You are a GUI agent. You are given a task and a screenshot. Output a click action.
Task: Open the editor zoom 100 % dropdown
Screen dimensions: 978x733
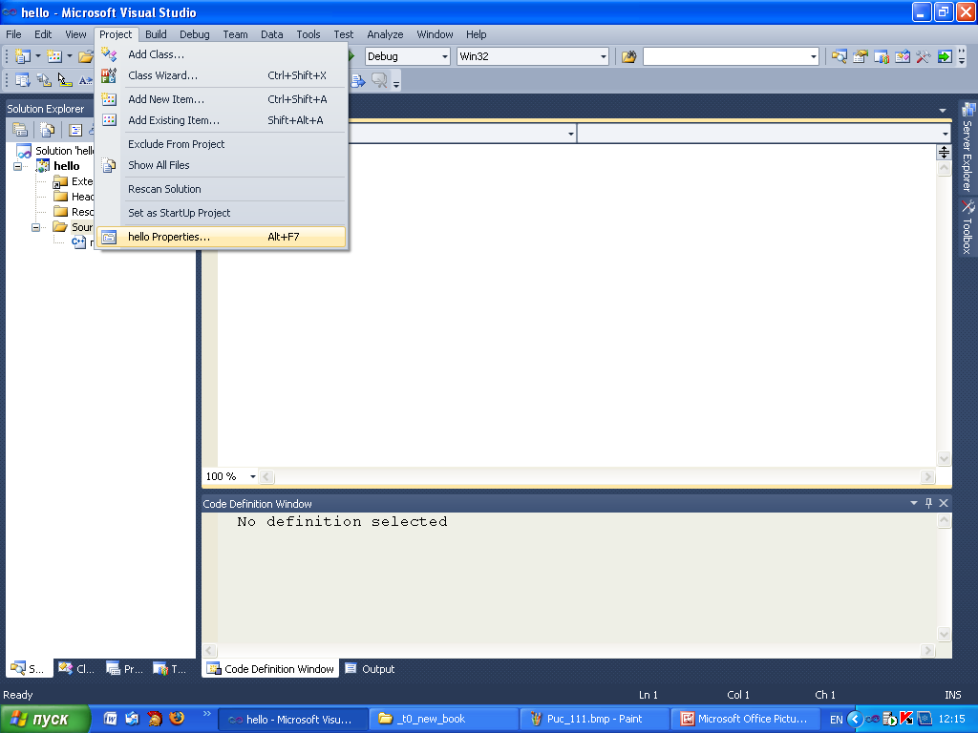(x=252, y=476)
